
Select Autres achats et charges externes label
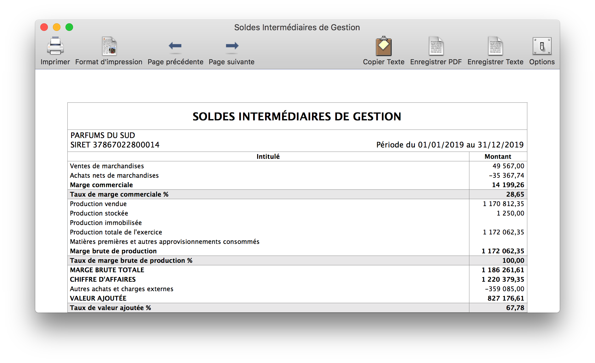click(x=122, y=289)
